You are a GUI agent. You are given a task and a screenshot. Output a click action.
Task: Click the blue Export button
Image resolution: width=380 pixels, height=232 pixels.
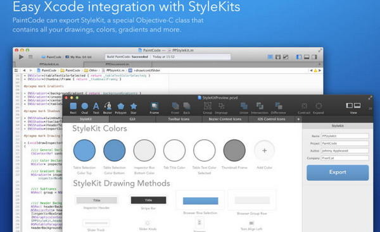coord(338,173)
